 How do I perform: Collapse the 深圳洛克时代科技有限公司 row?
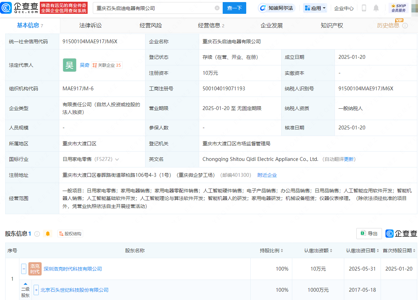pyautogui.click(x=24, y=269)
